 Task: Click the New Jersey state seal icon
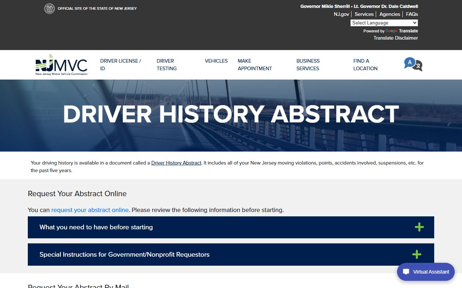coord(49,9)
